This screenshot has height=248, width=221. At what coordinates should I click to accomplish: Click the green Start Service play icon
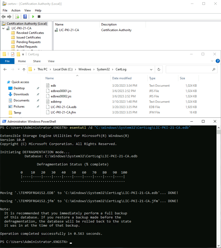point(33,17)
